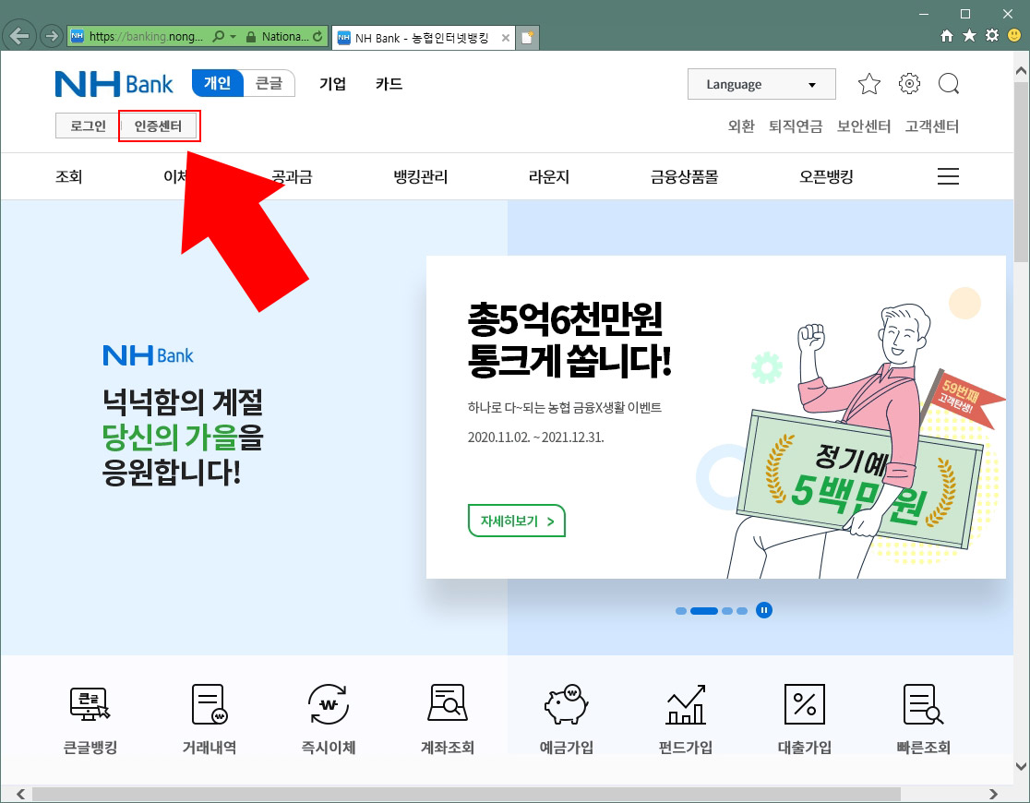
Task: Click the favorites star near Language
Action: (868, 84)
